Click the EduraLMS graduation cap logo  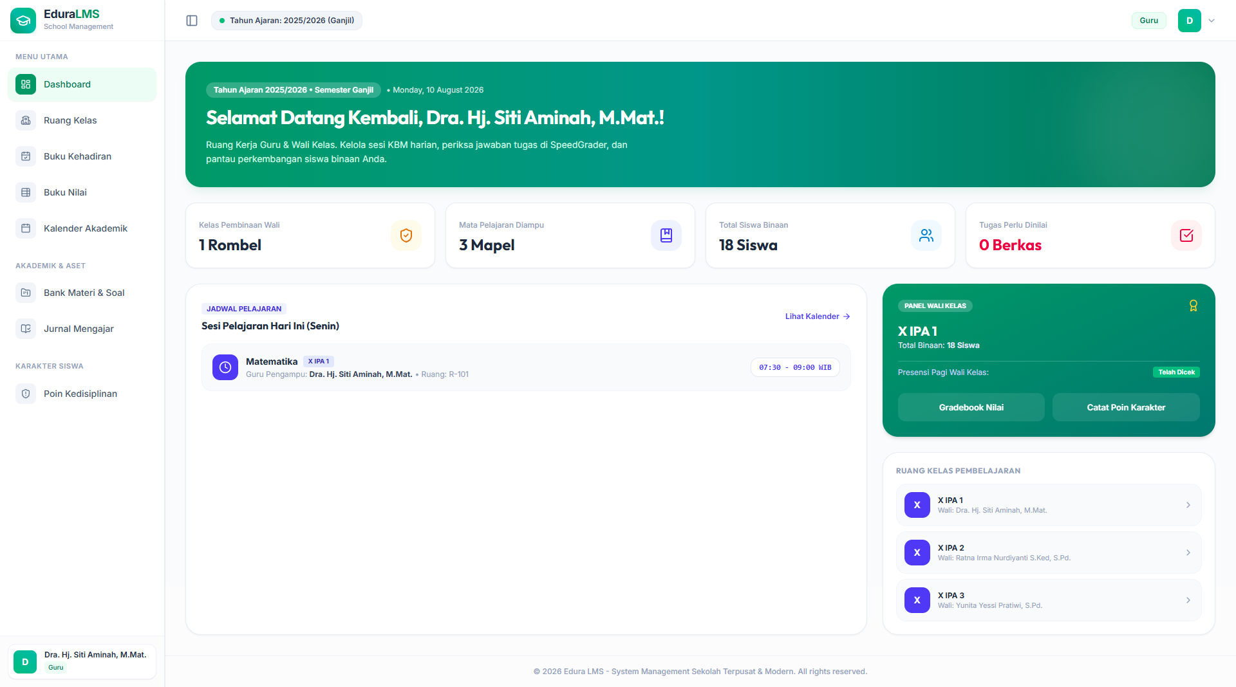pos(23,20)
